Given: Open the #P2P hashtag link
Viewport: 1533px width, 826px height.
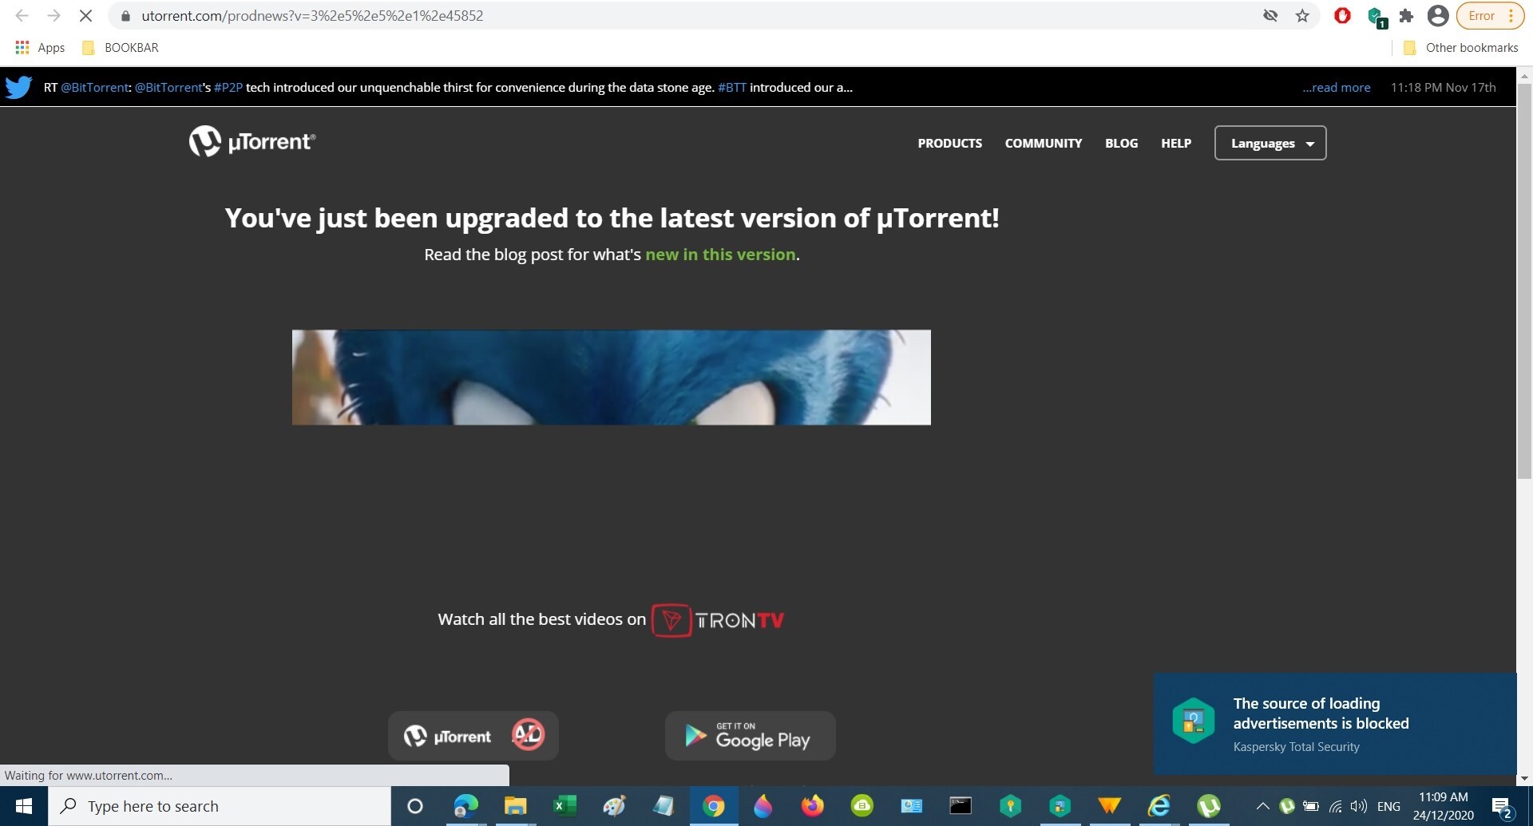Looking at the screenshot, I should tap(228, 87).
